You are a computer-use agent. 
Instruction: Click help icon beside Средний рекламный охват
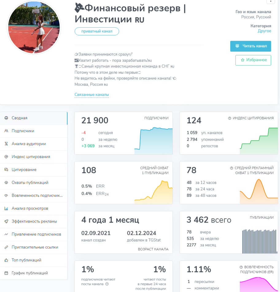click(x=231, y=168)
